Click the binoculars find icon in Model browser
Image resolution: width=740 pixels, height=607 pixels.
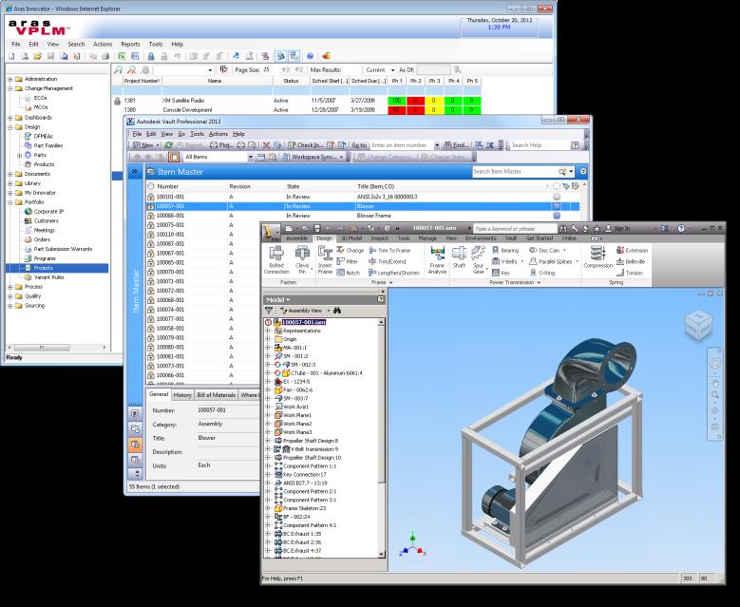pos(337,311)
